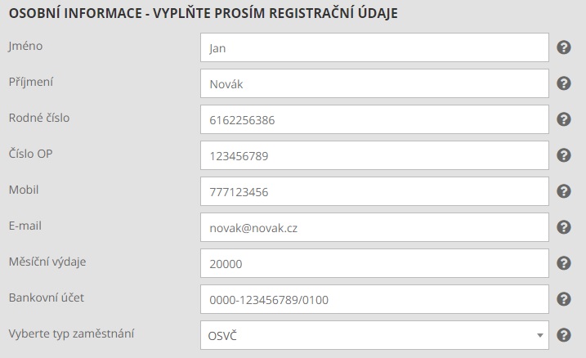Show help for typ zaměstnání dropdown
The width and height of the screenshot is (586, 358).
564,335
